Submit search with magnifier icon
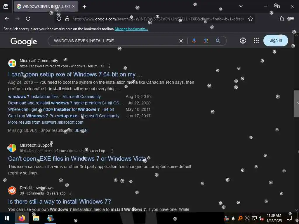Screen dimensions: 299x224 [x=218, y=41]
